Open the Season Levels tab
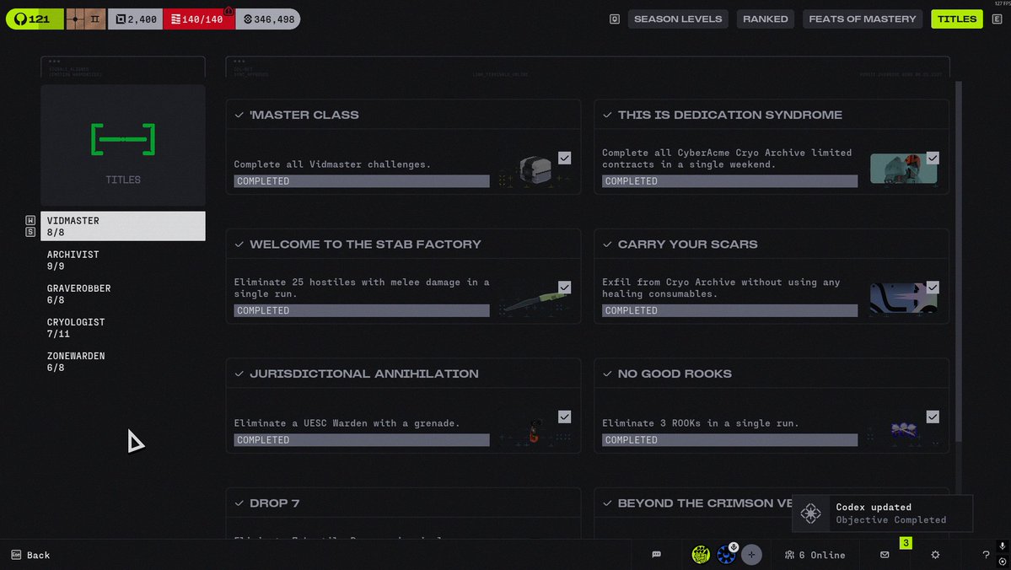Screen dimensions: 1011x570 678,19
